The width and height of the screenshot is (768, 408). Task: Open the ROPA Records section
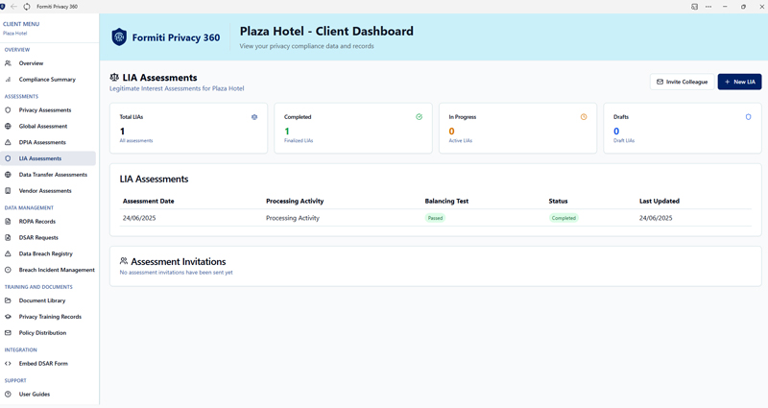pyautogui.click(x=37, y=222)
